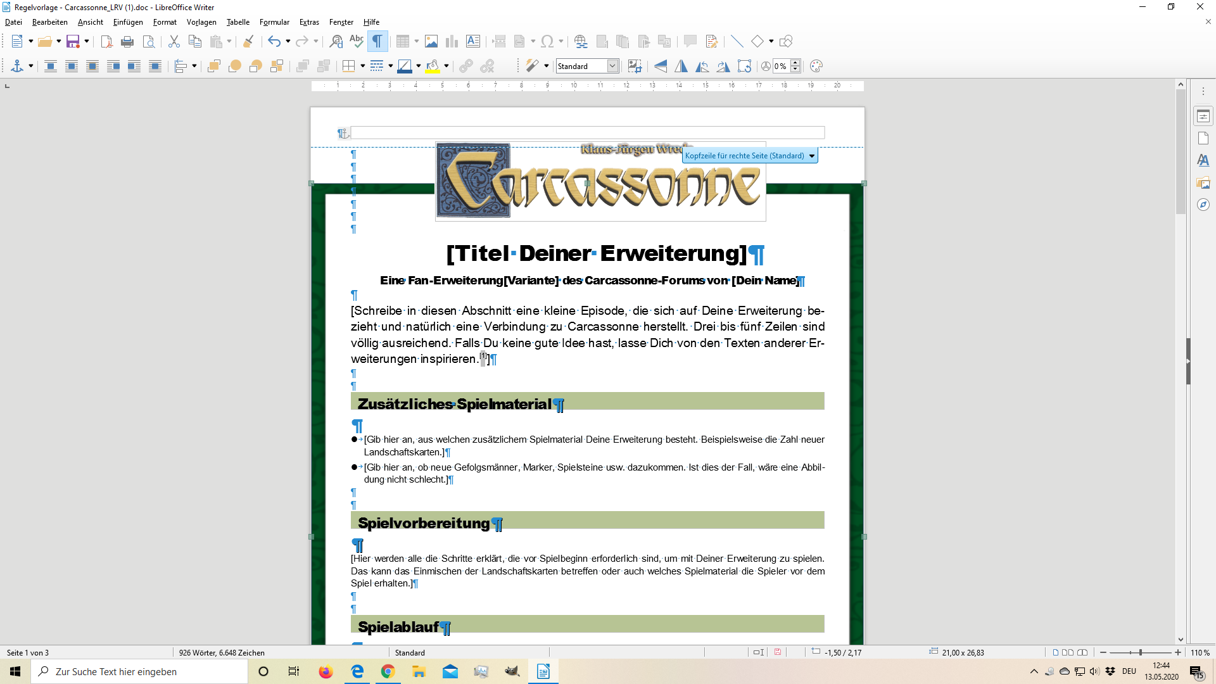This screenshot has width=1216, height=684.
Task: Switch to book view layout
Action: click(x=1082, y=652)
